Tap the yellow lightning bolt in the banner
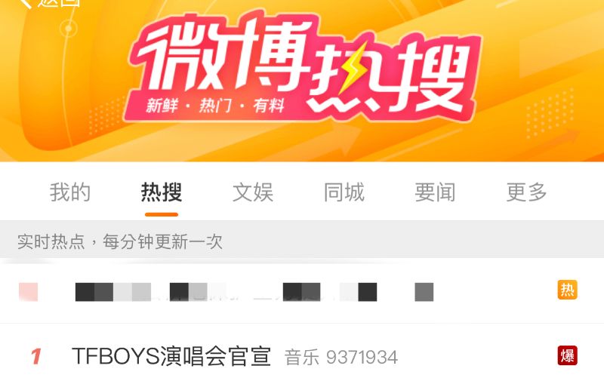The width and height of the screenshot is (604, 378). click(353, 69)
